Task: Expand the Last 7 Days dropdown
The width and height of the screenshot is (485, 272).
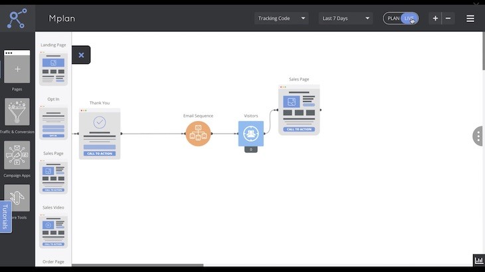Action: [x=345, y=19]
